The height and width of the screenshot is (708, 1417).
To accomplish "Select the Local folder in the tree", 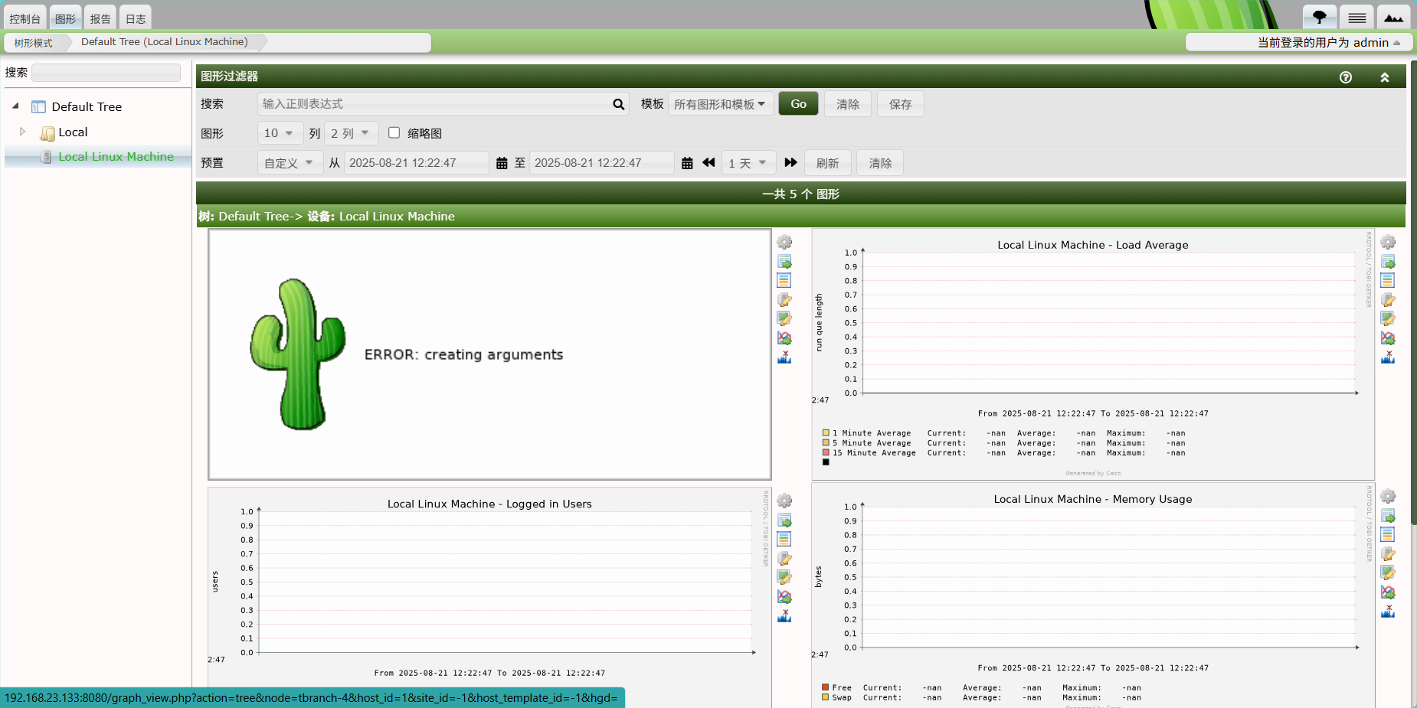I will coord(73,132).
